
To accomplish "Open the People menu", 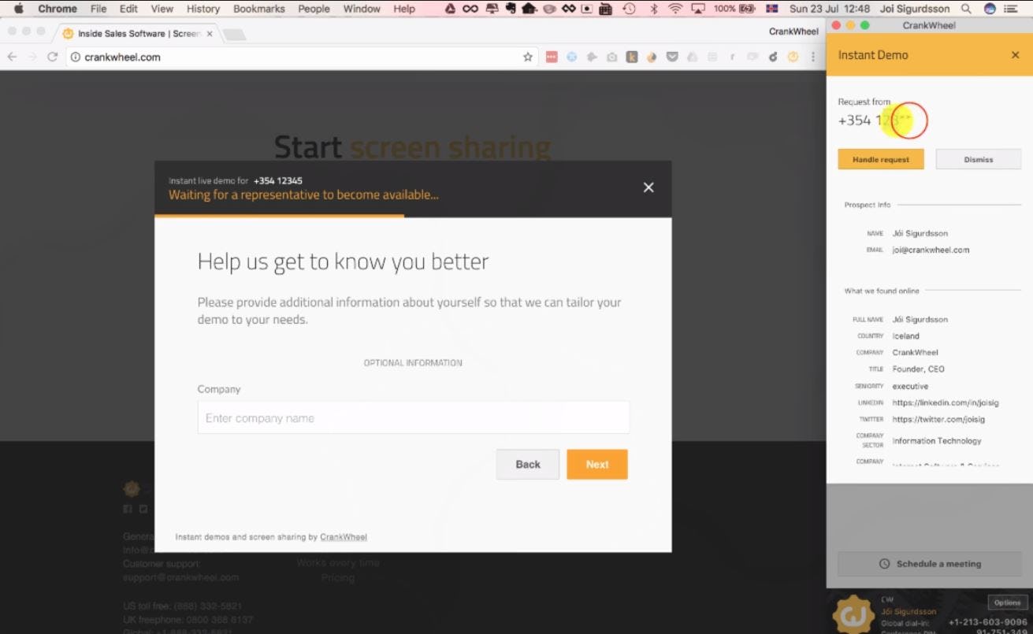I will click(x=314, y=9).
